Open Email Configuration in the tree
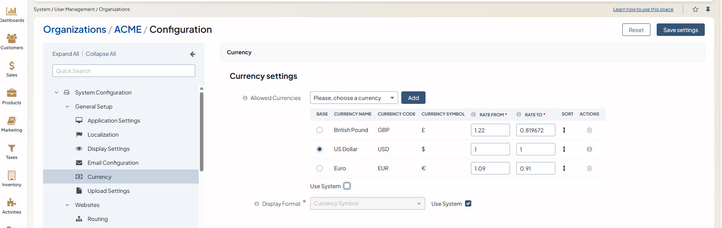The image size is (722, 228). coord(113,163)
